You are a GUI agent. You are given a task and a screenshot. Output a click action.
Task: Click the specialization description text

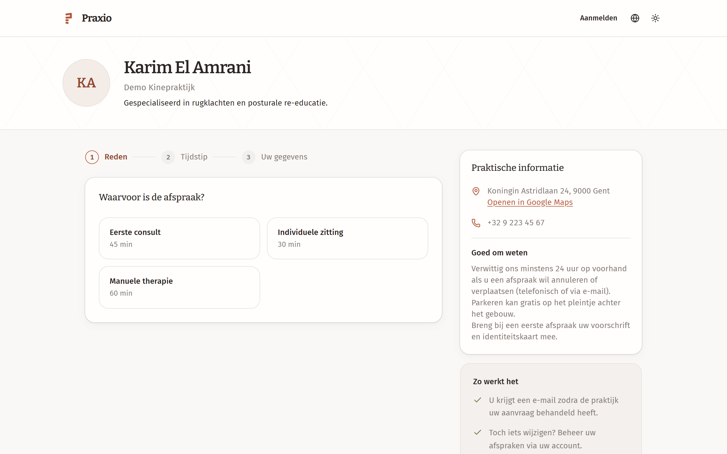(225, 103)
